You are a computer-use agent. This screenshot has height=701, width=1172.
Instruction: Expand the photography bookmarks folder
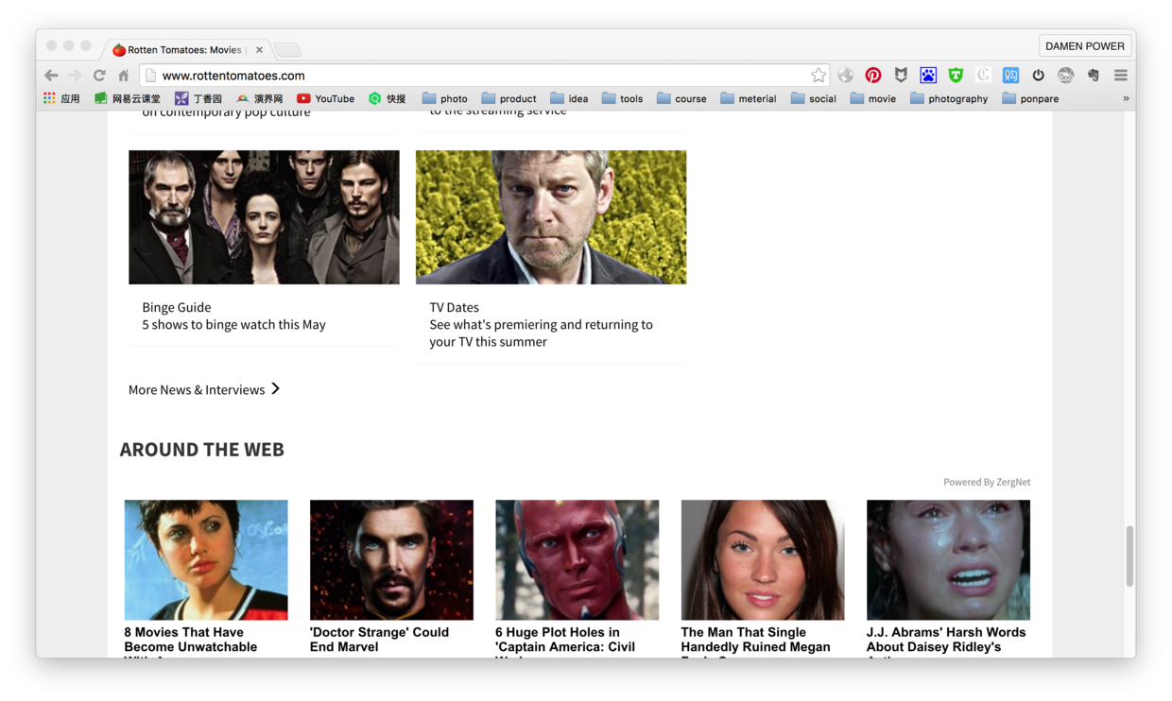(x=949, y=98)
